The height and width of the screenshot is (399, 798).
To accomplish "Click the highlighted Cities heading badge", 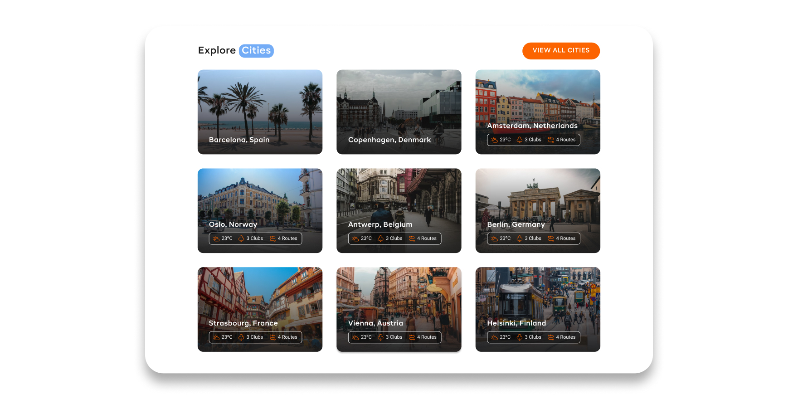I will [x=256, y=50].
